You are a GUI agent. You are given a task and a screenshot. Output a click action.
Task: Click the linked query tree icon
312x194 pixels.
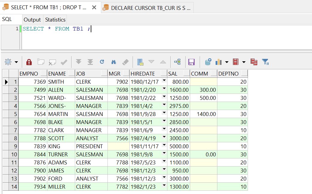[x=177, y=62]
